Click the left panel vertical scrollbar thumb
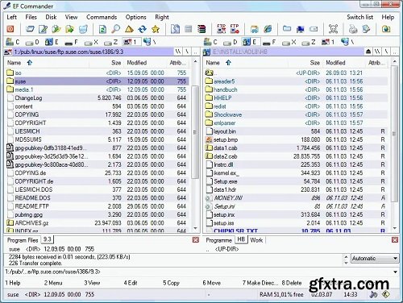Image resolution: width=403 pixels, height=303 pixels. coord(195,131)
